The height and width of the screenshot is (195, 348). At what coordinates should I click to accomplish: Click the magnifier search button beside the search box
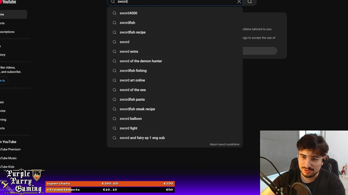point(250,2)
